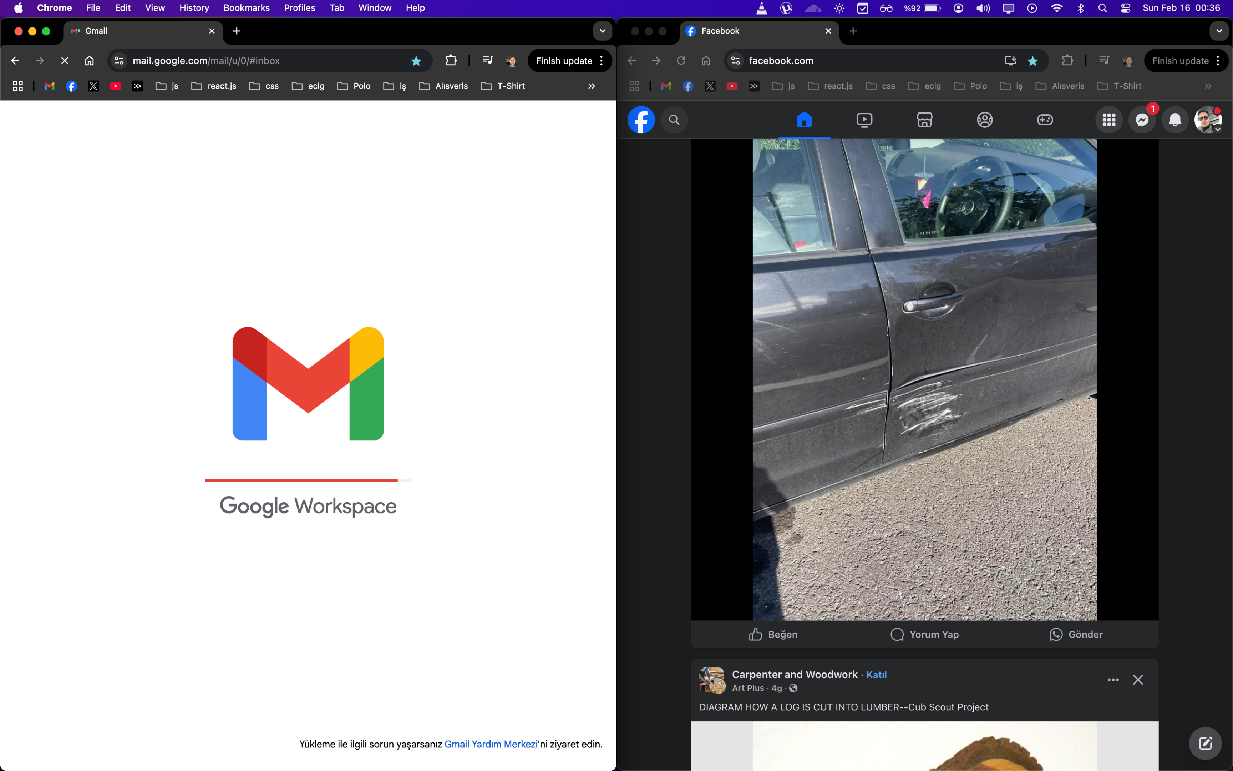
Task: Open Facebook grid menu icon
Action: tap(1109, 120)
